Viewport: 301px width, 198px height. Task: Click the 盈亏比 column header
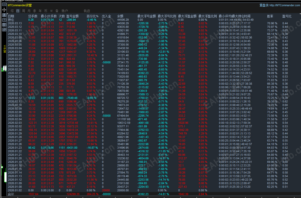click(287, 16)
